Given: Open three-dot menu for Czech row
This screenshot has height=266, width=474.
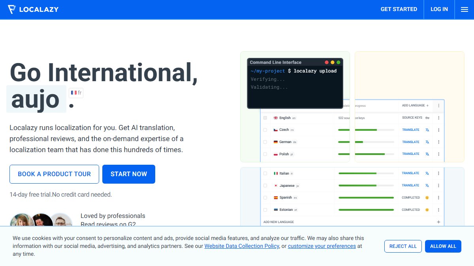Looking at the screenshot, I should (438, 130).
